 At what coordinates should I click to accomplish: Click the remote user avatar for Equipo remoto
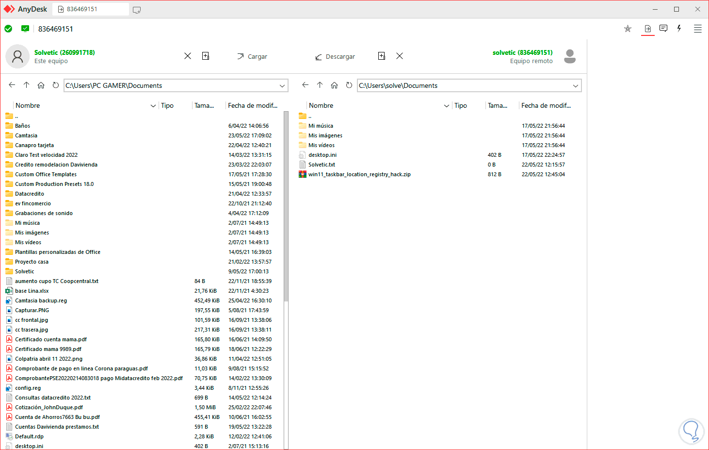(x=570, y=56)
